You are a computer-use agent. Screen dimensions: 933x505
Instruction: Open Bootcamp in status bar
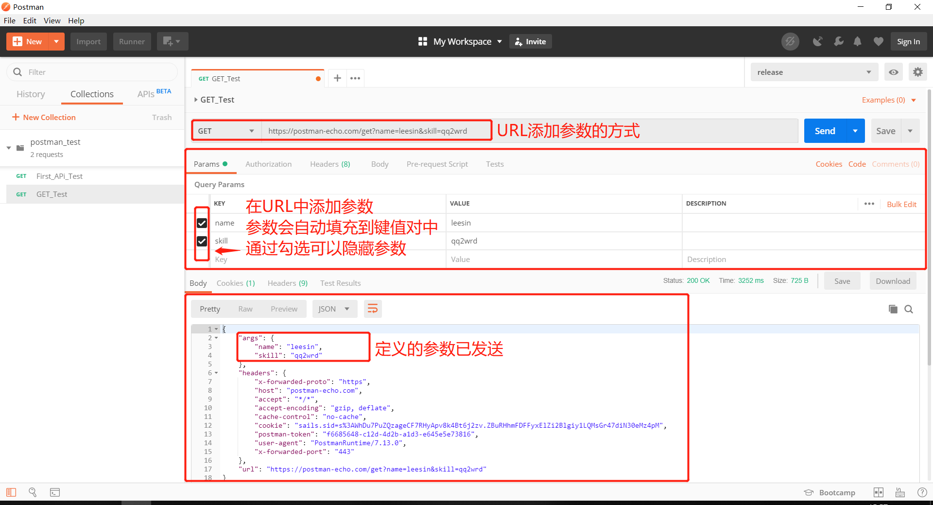[829, 492]
